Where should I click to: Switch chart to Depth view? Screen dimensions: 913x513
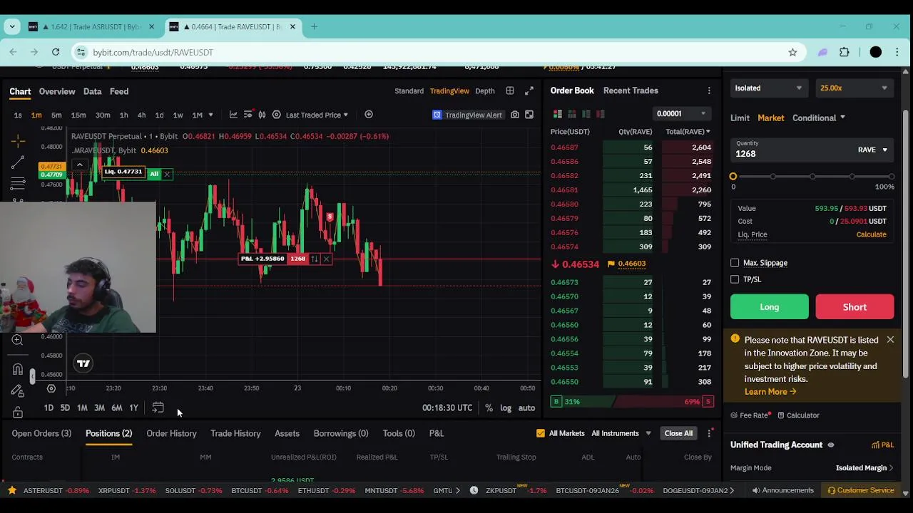pyautogui.click(x=485, y=91)
